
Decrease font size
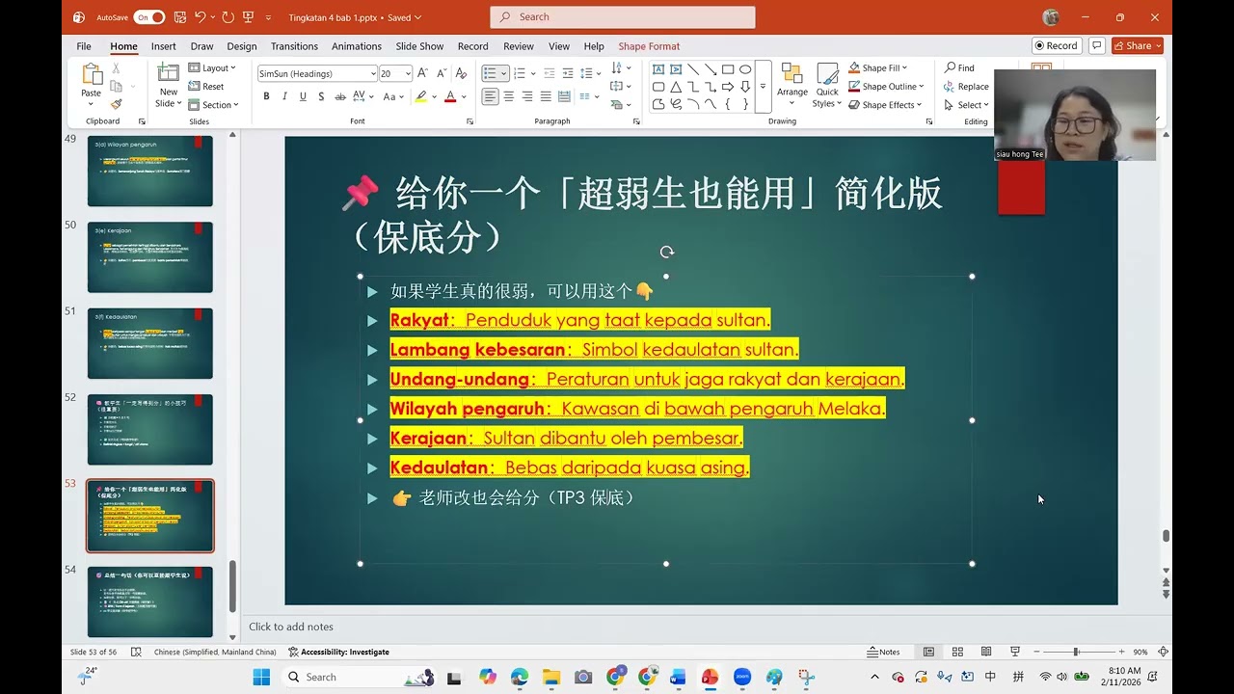click(442, 73)
